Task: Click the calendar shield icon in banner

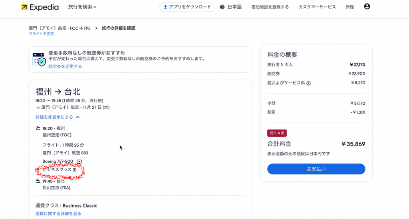Action: [x=39, y=59]
